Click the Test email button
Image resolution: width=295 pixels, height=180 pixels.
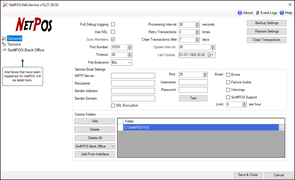(193, 98)
